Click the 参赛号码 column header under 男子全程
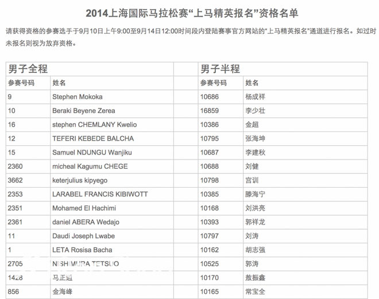379x299 pixels. 21,83
